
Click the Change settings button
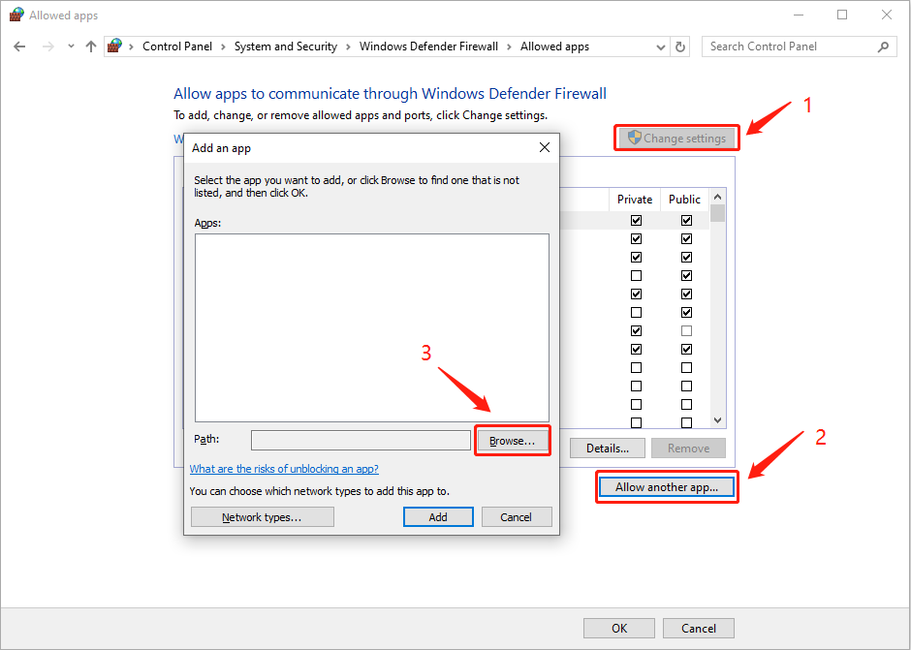(676, 139)
